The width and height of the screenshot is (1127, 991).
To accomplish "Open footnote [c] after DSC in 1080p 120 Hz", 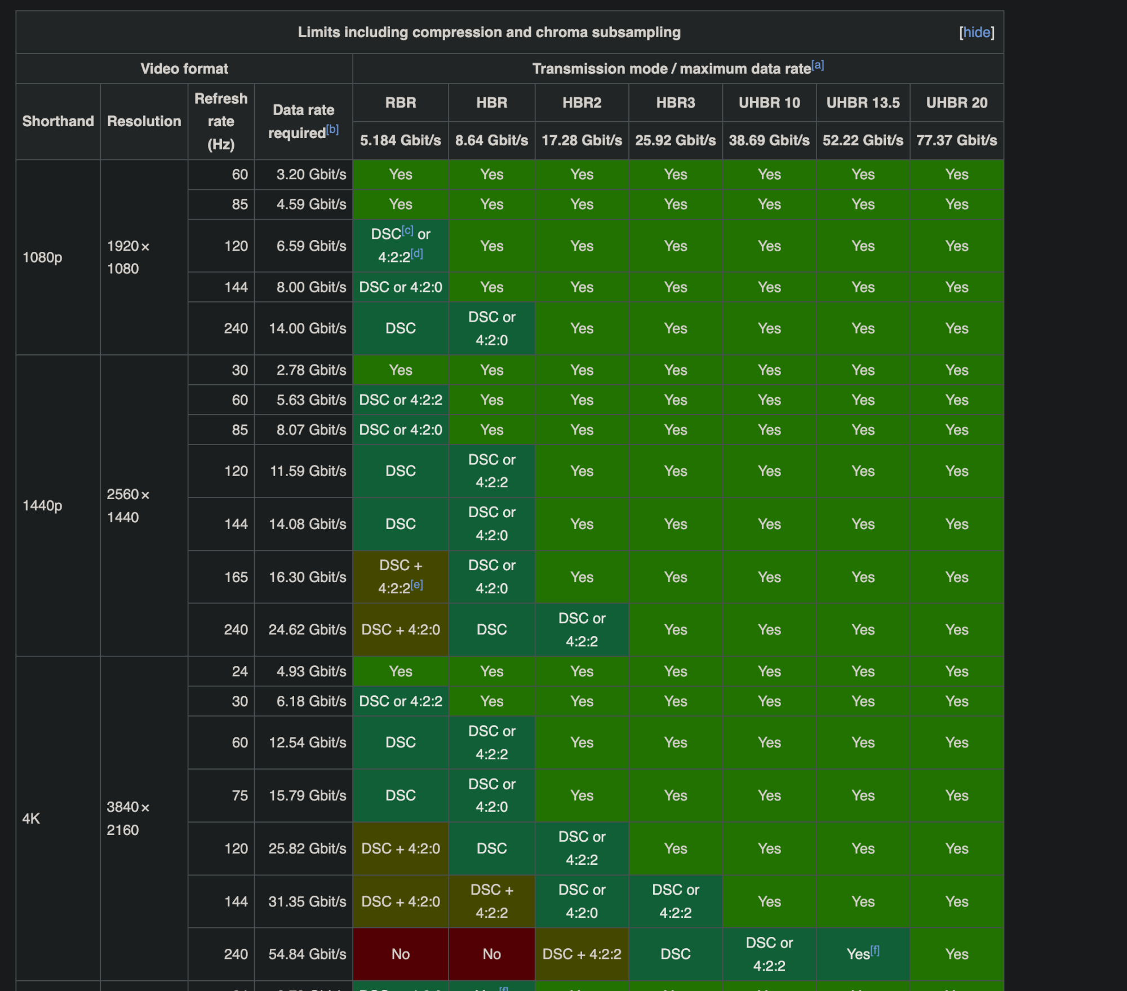I will [x=407, y=230].
